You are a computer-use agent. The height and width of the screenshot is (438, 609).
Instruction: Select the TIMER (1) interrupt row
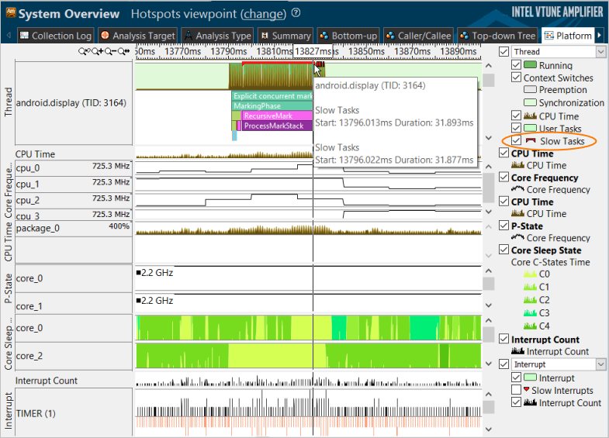coord(74,413)
